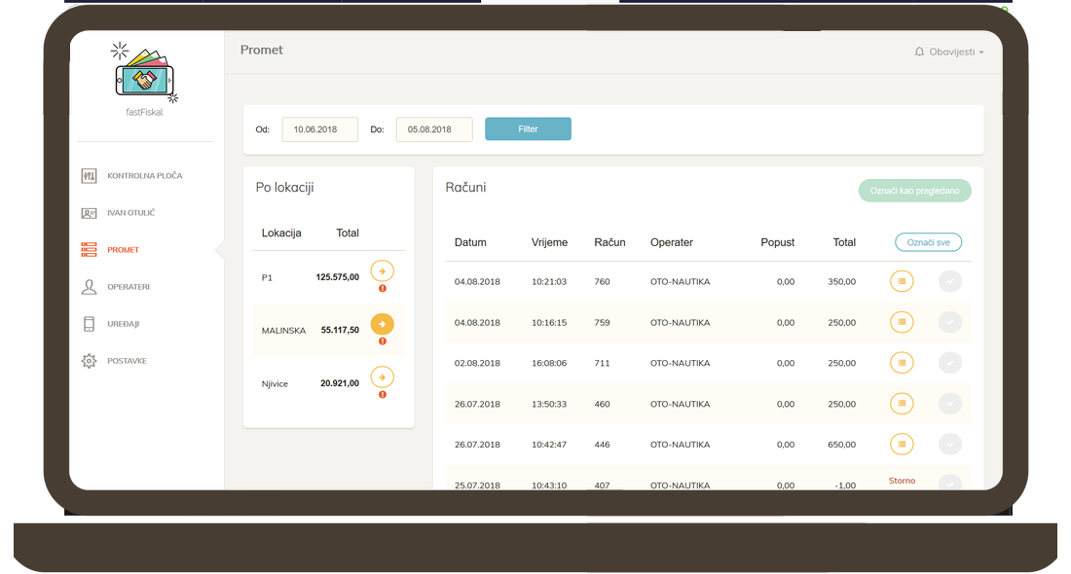Open details icon for receipt 711
This screenshot has width=1071, height=574.
pyautogui.click(x=902, y=363)
